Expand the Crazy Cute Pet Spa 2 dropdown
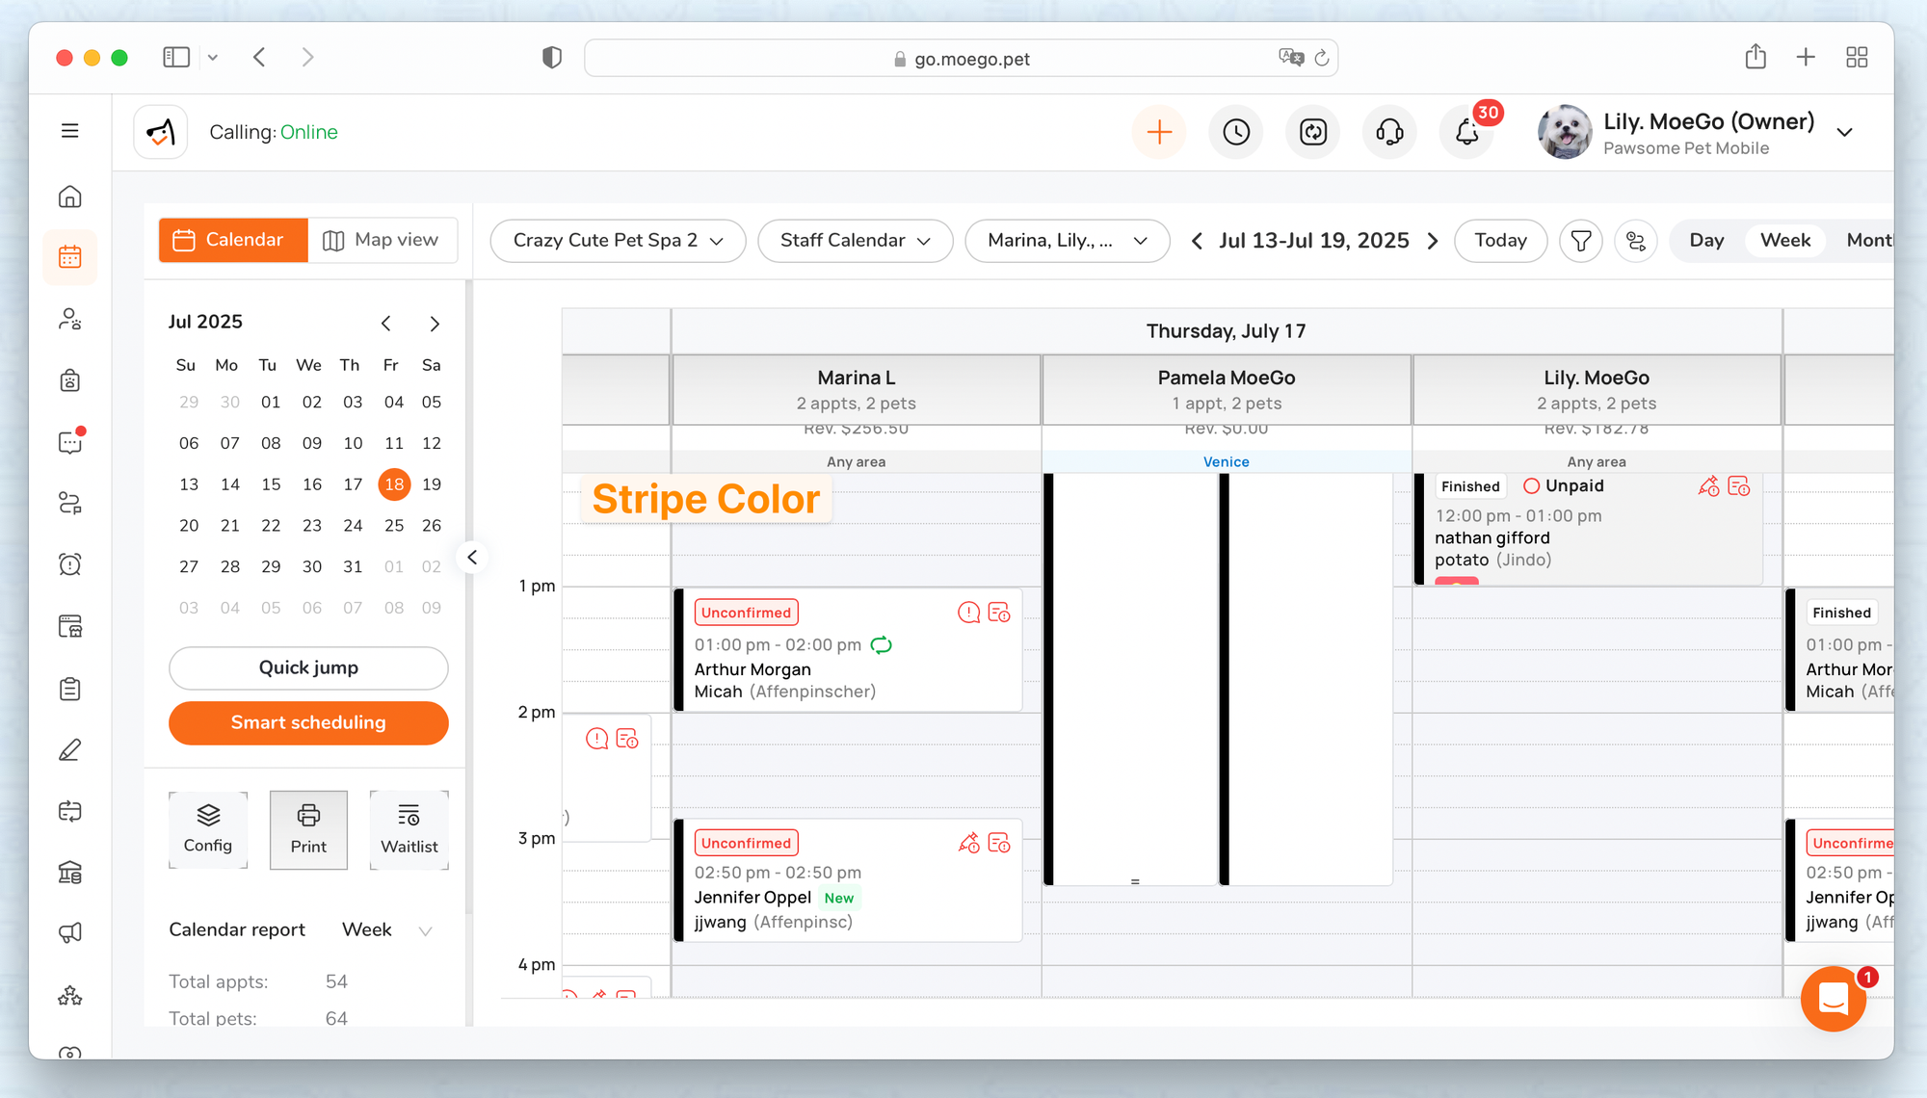This screenshot has width=1927, height=1098. coord(618,241)
